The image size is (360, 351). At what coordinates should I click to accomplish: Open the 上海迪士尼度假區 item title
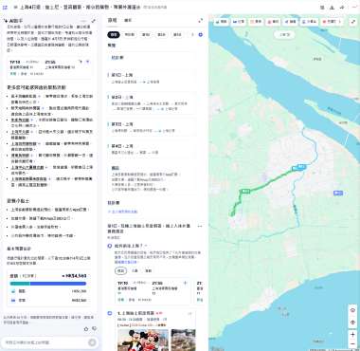[x=135, y=313]
